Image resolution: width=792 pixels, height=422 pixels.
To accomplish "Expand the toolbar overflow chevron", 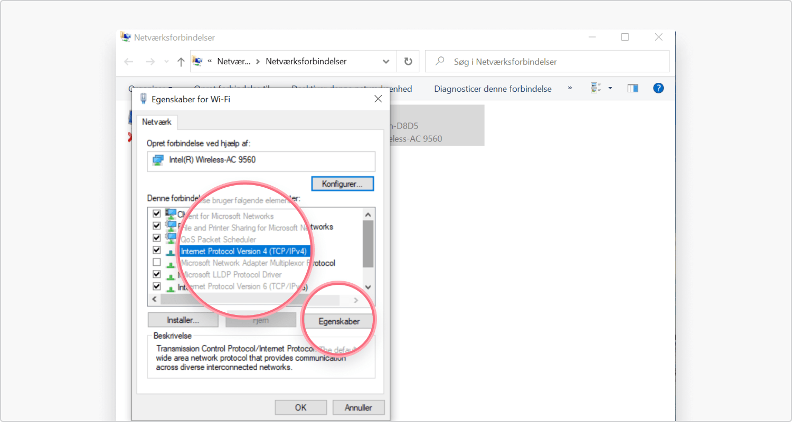I will click(x=570, y=88).
